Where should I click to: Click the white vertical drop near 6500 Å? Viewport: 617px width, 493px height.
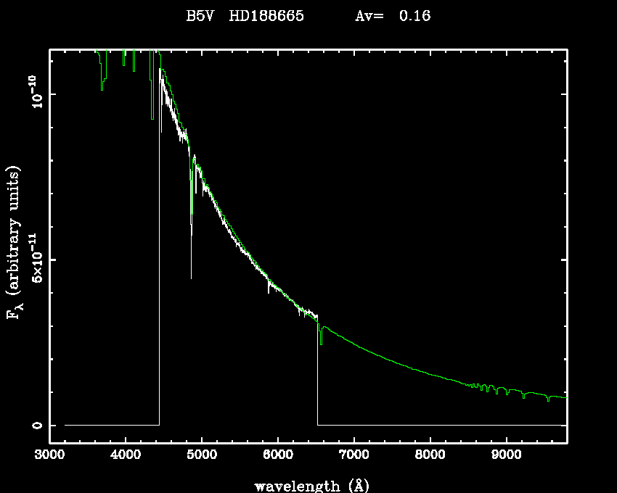point(317,377)
